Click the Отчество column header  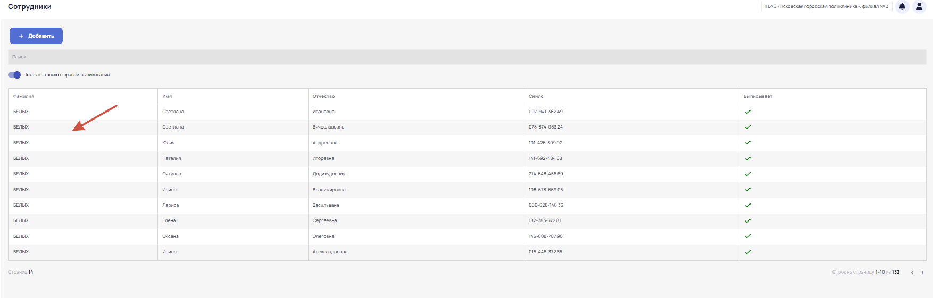(323, 96)
